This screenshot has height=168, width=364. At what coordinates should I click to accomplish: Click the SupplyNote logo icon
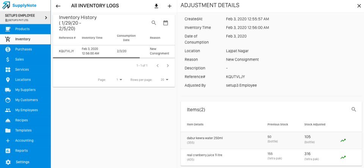click(6, 5)
